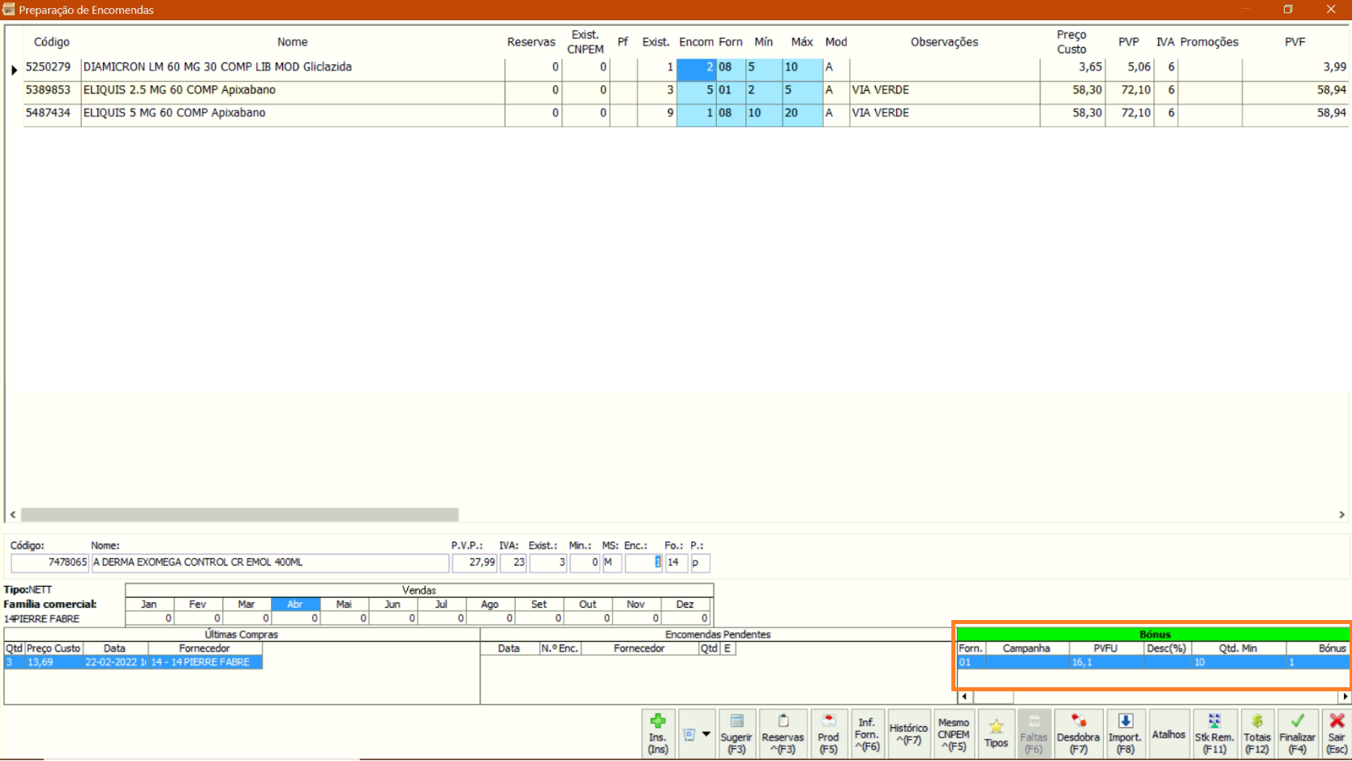
Task: Click the green plus Ins. button
Action: pos(658,733)
